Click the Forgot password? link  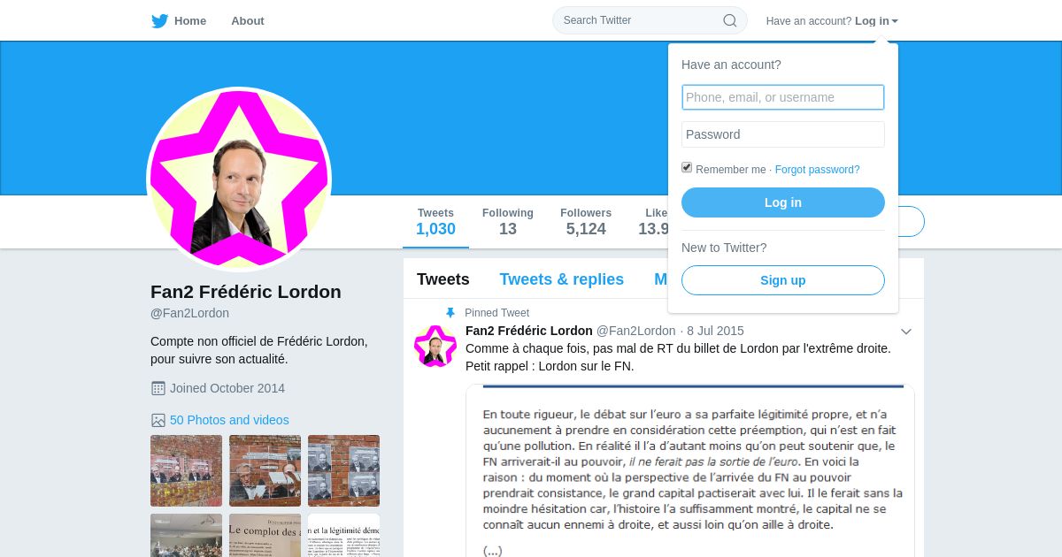(x=817, y=170)
